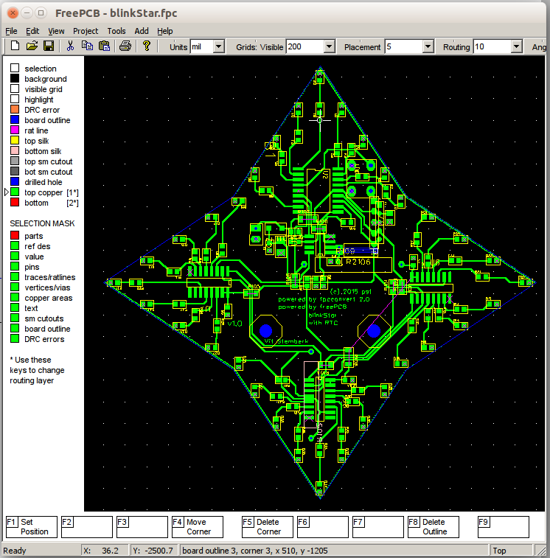Click the drilled hole color swatch
The width and height of the screenshot is (550, 558).
click(x=15, y=181)
